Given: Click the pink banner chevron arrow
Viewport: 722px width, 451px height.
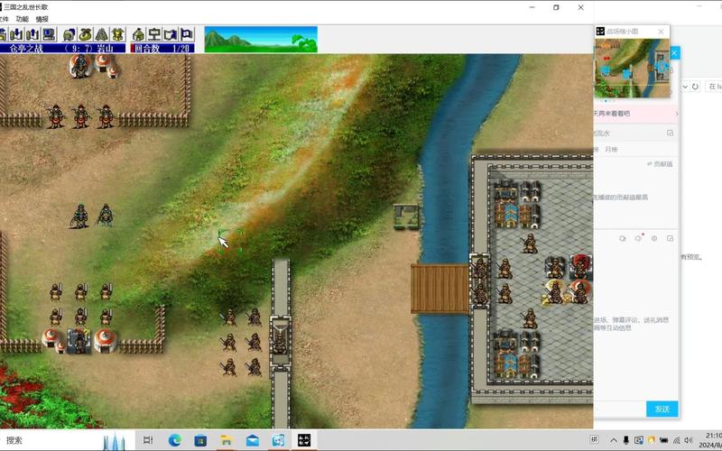Looking at the screenshot, I should point(676,114).
